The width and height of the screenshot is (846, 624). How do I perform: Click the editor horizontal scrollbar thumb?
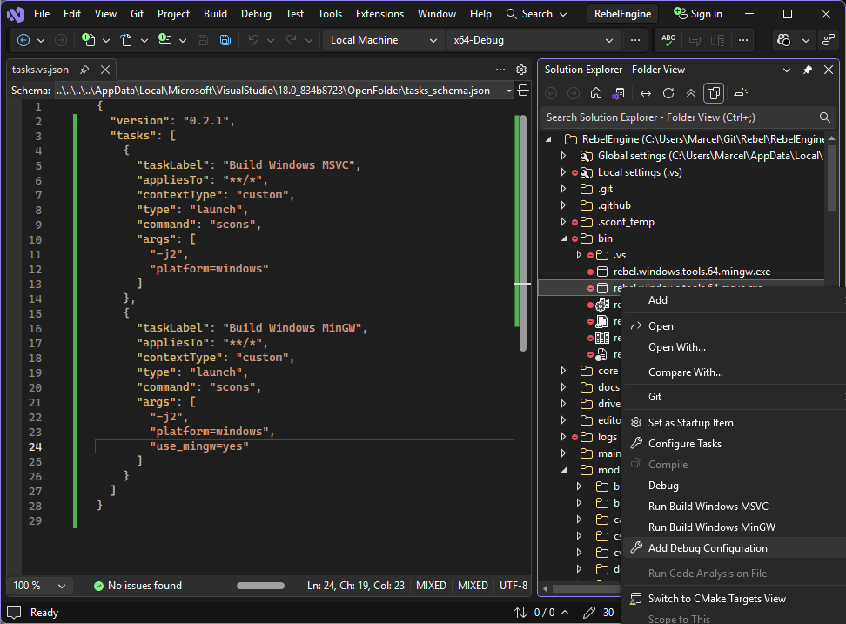pyautogui.click(x=260, y=586)
